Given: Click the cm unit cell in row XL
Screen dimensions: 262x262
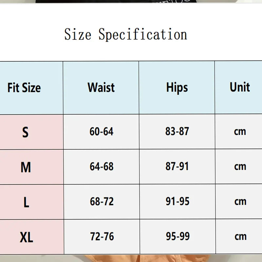Looking at the screenshot, I should pos(240,236).
